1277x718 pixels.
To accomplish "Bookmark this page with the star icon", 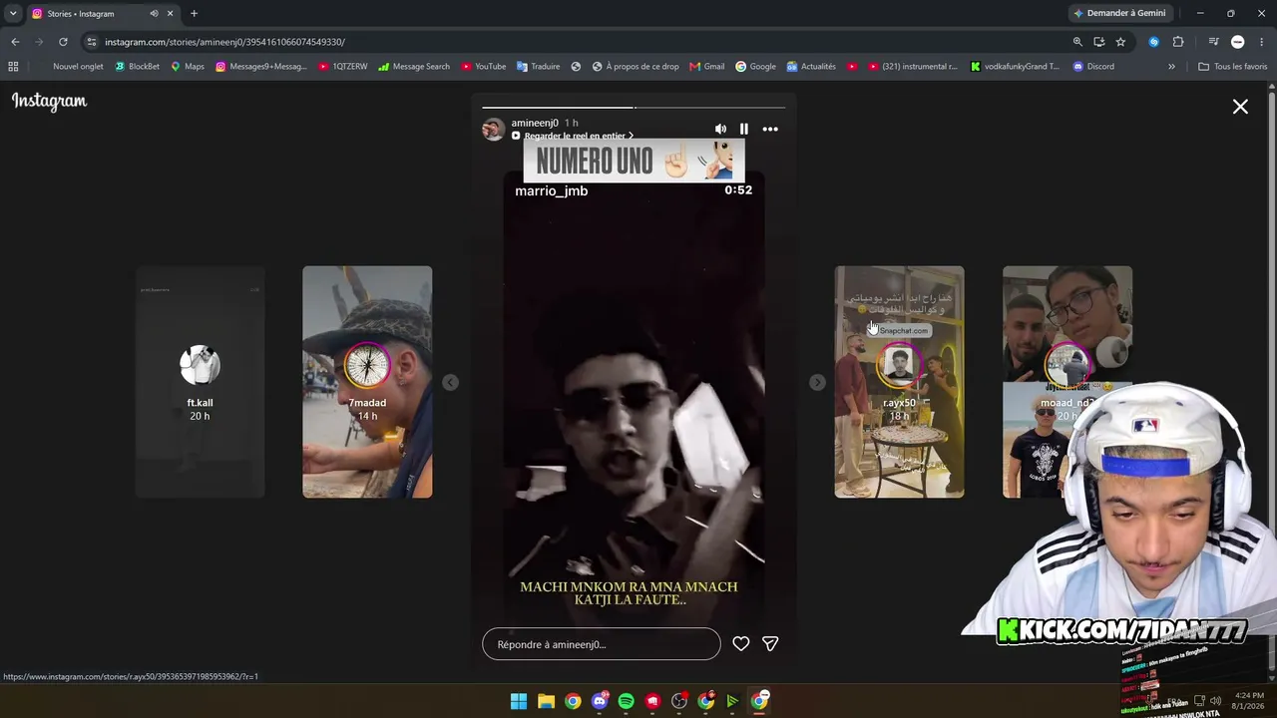I will click(1120, 42).
